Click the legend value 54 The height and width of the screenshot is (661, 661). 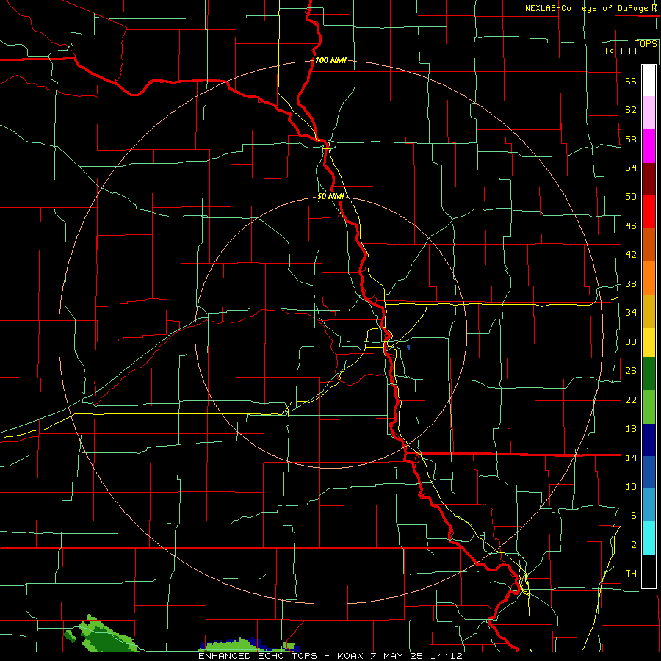click(x=631, y=167)
